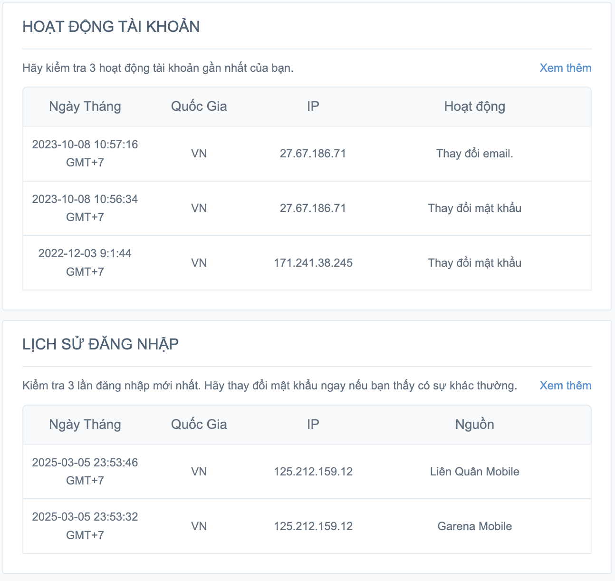This screenshot has height=581, width=615.
Task: Click the 2022-12-03 9:1:44 date entry
Action: point(85,253)
